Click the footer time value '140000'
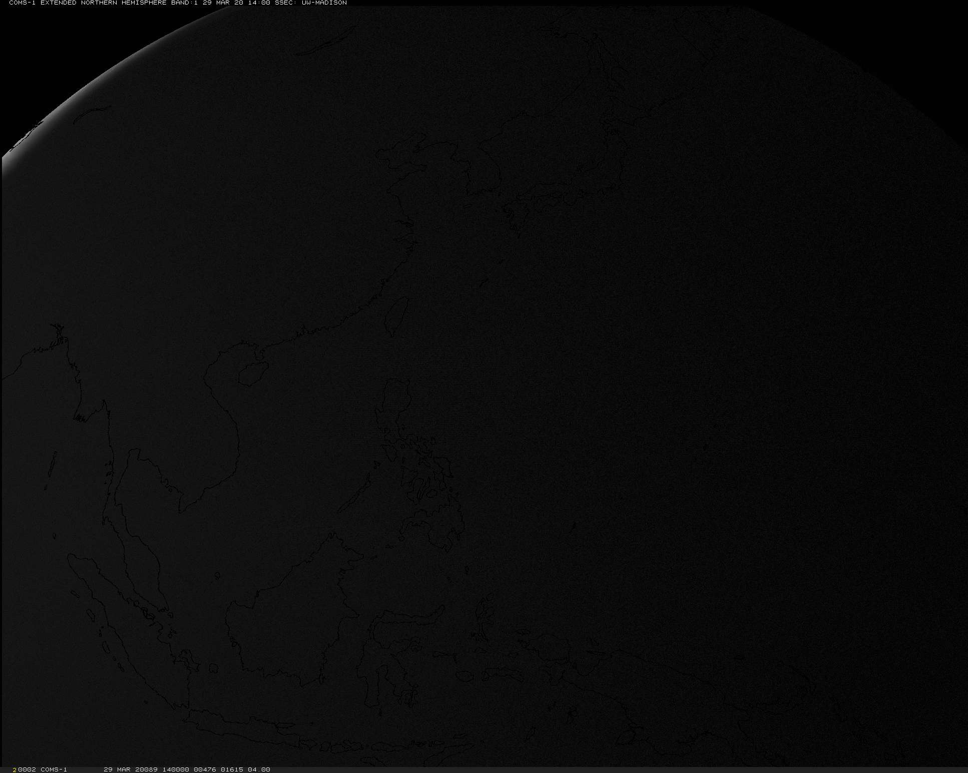The image size is (968, 773). pyautogui.click(x=175, y=769)
